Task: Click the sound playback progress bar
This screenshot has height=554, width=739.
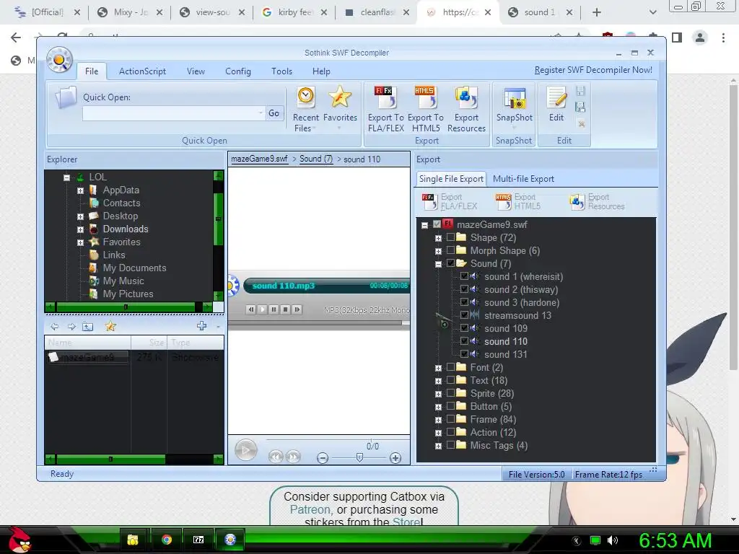Action: [x=318, y=323]
